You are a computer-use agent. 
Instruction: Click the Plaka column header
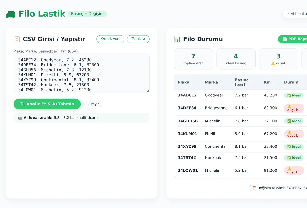[184, 82]
